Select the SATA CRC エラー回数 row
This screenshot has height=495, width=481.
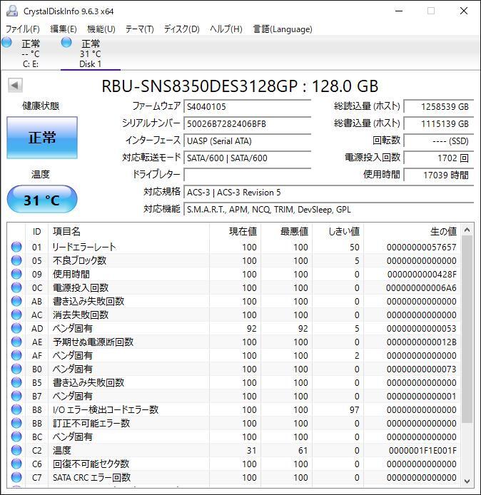click(x=233, y=477)
